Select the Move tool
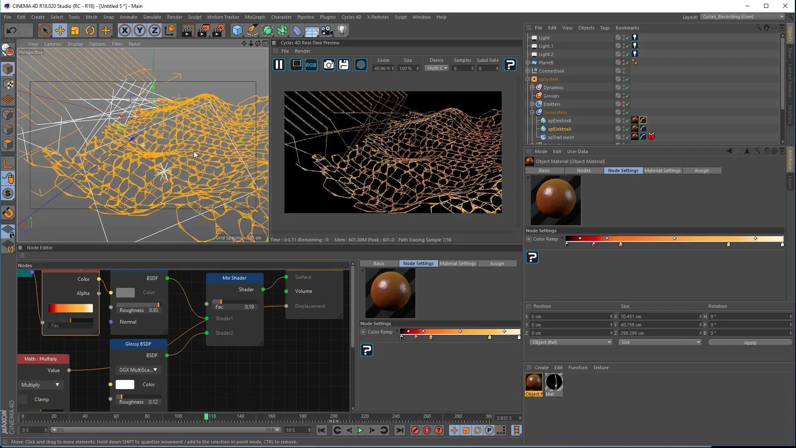Screen dimensions: 796x448 (x=60, y=30)
